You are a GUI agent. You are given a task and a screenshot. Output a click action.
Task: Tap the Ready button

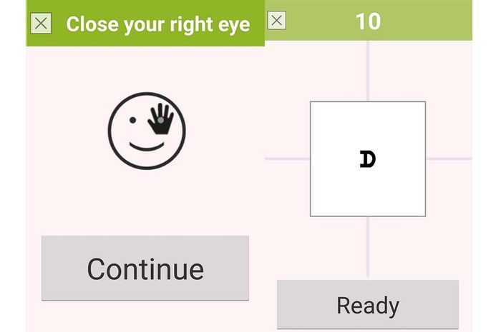[368, 305]
